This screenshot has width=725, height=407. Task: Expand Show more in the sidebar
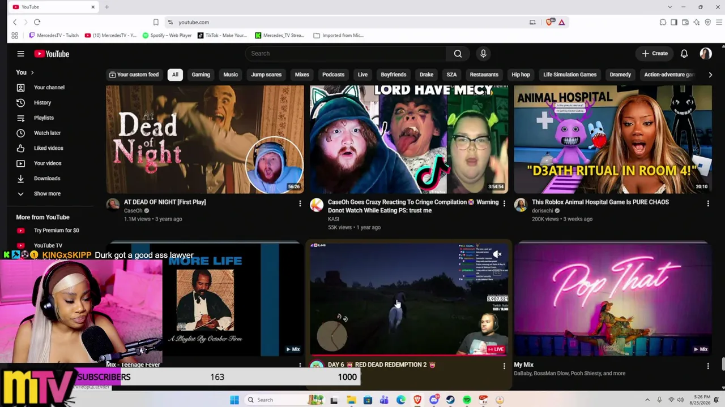pos(47,193)
